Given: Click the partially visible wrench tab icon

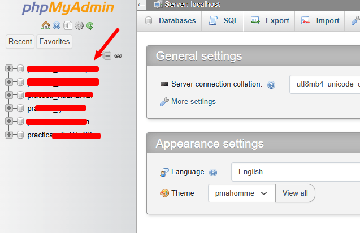Looking at the screenshot, I should (355, 21).
